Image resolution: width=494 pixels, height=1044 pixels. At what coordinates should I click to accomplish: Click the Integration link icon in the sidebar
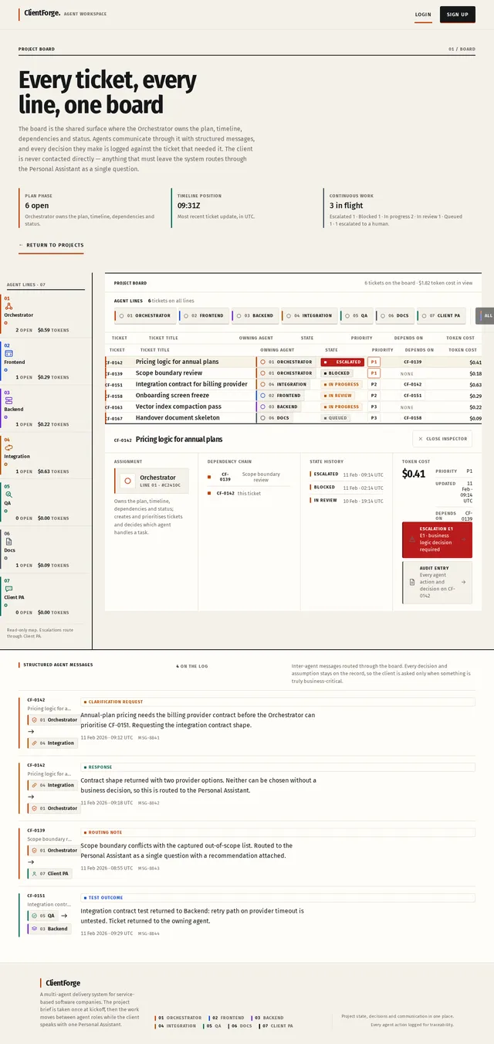(8, 447)
